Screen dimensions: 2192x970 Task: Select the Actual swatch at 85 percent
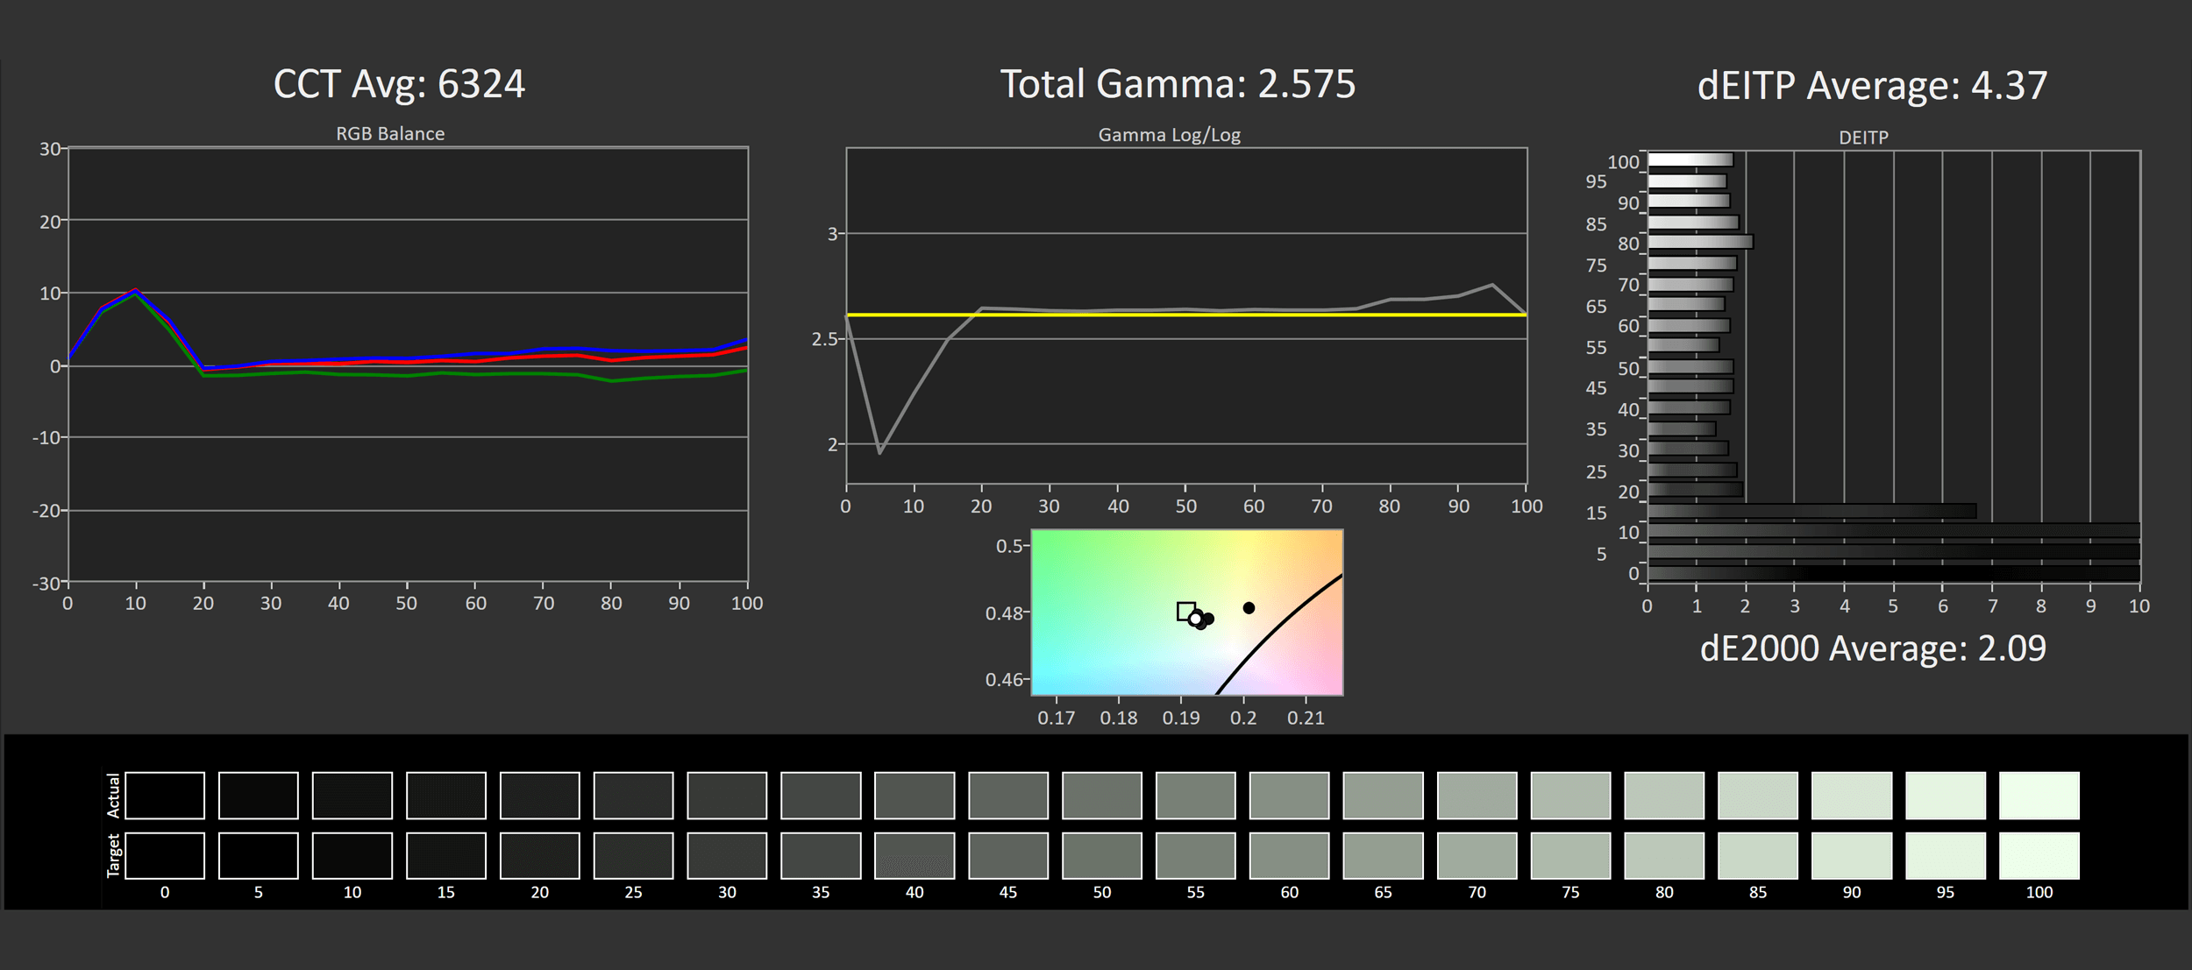click(1757, 795)
